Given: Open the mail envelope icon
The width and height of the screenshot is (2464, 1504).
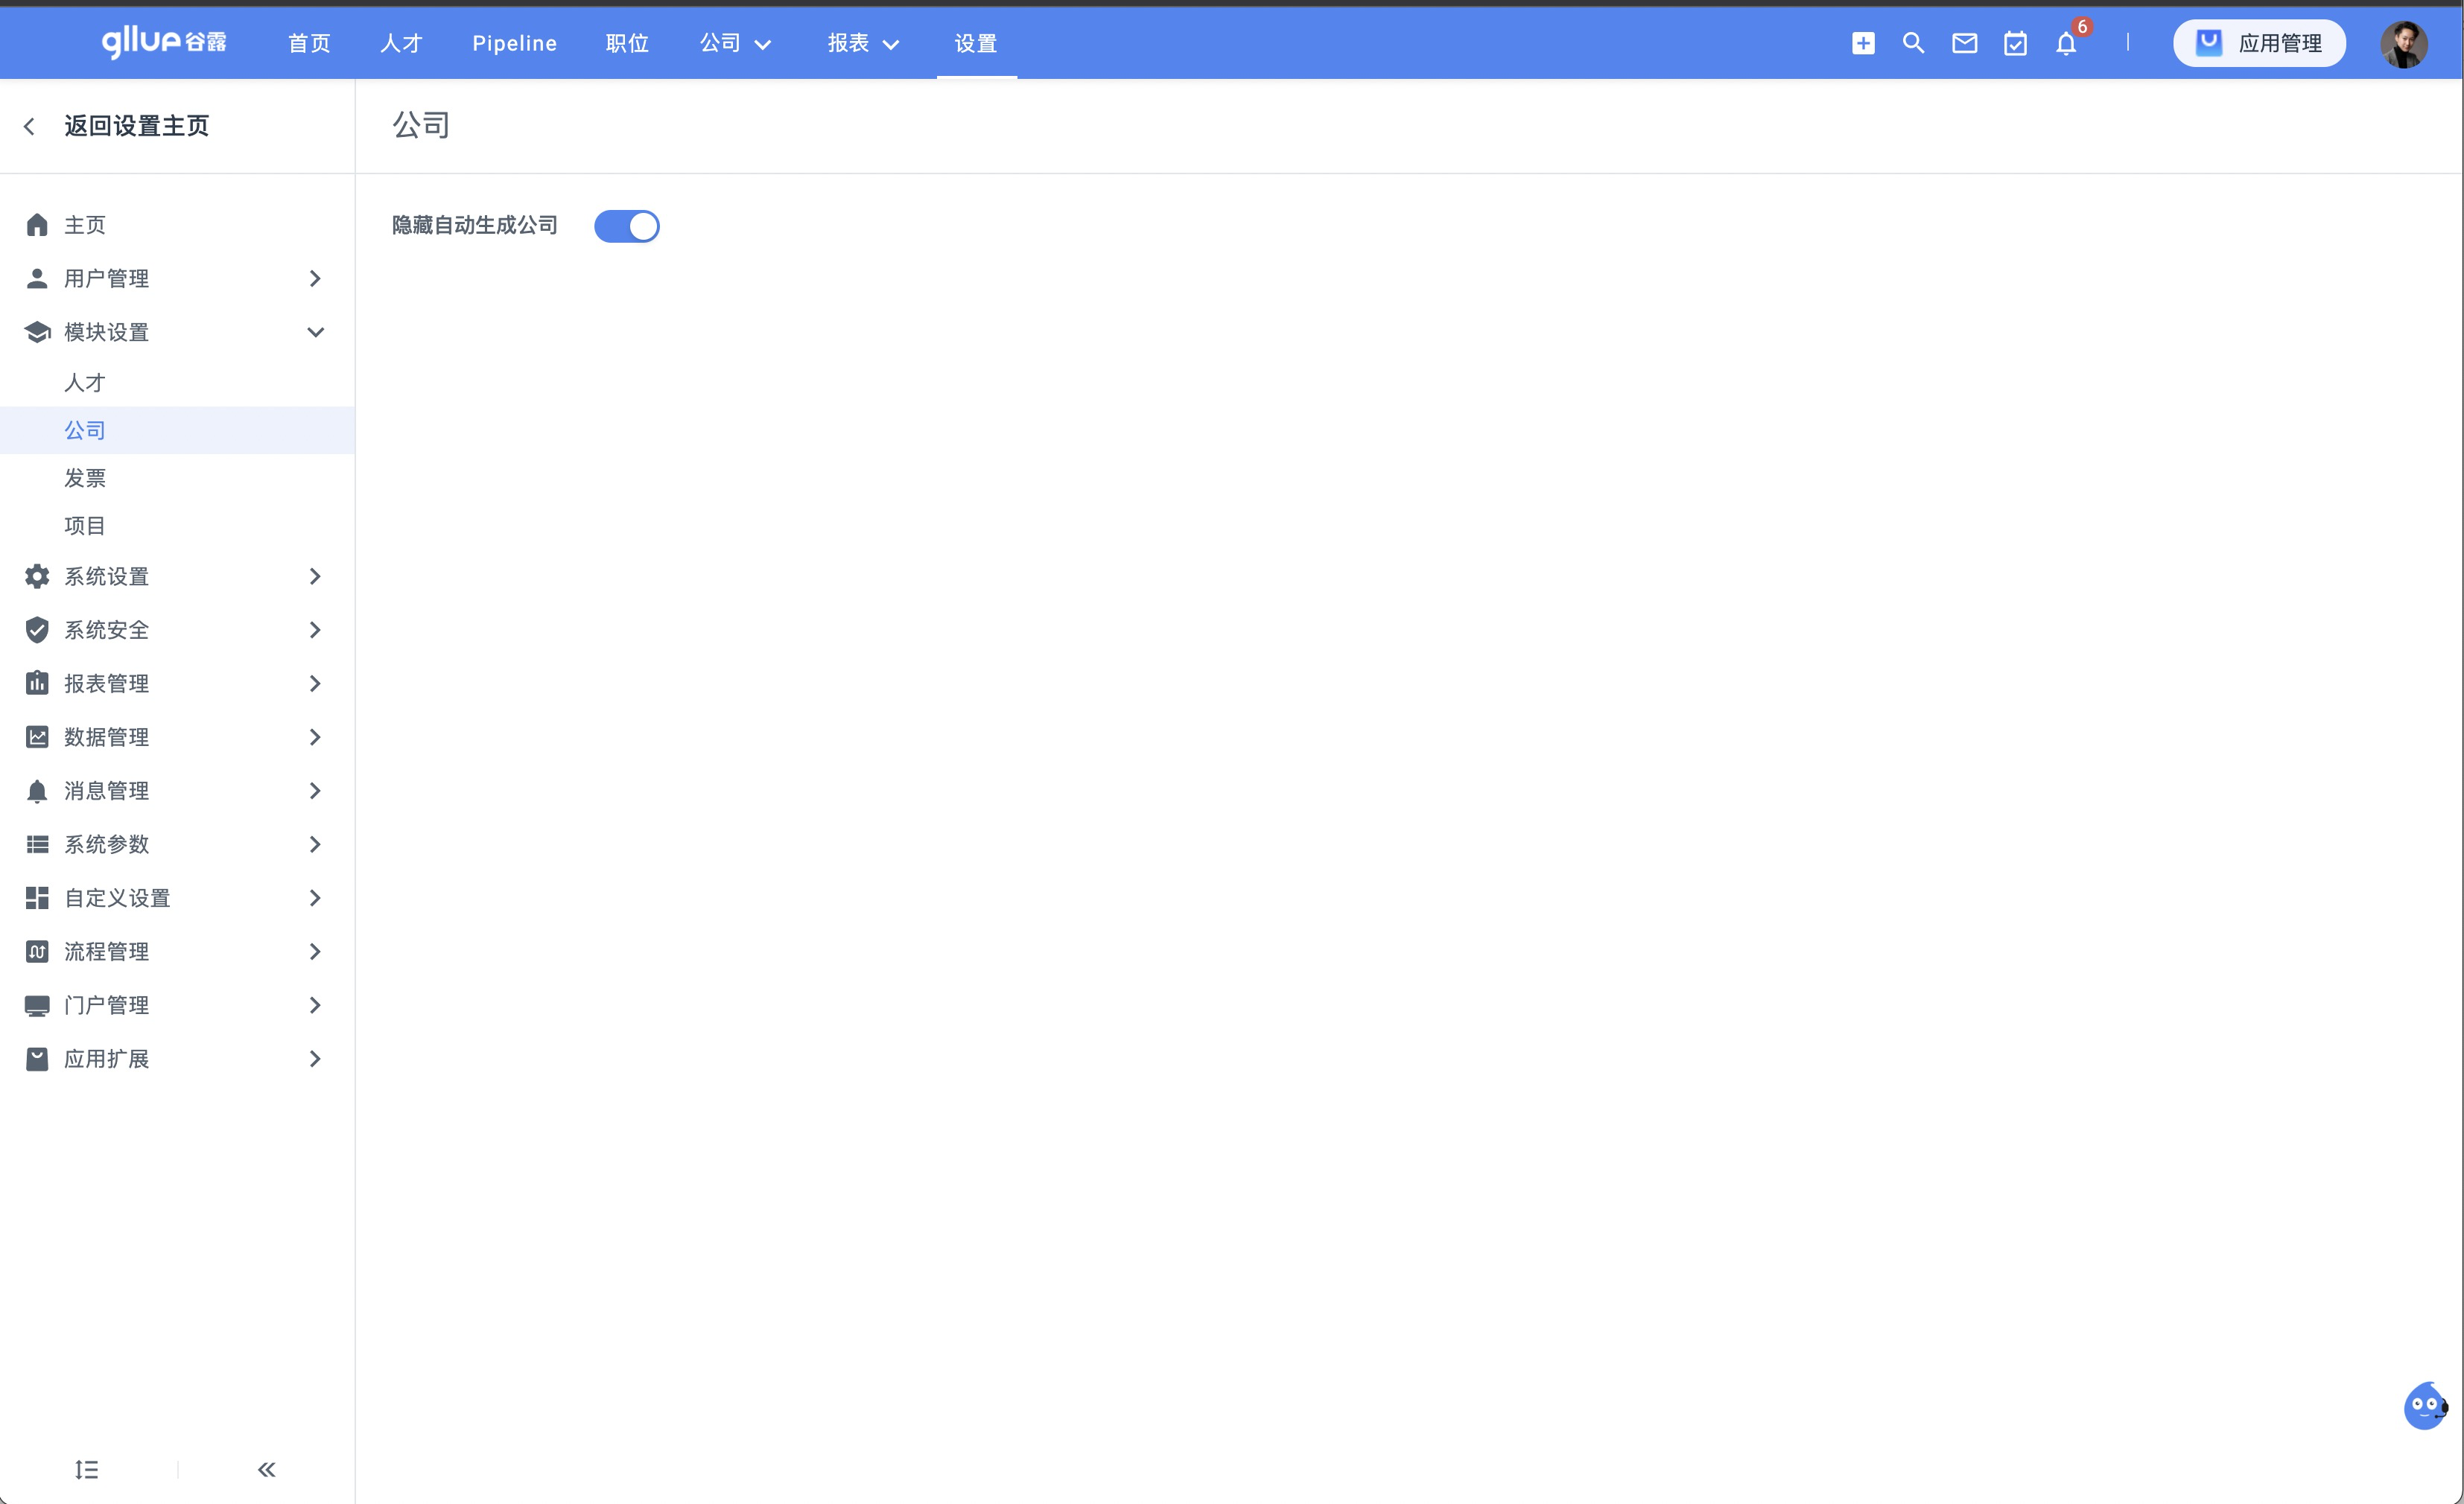Looking at the screenshot, I should click(x=1964, y=43).
